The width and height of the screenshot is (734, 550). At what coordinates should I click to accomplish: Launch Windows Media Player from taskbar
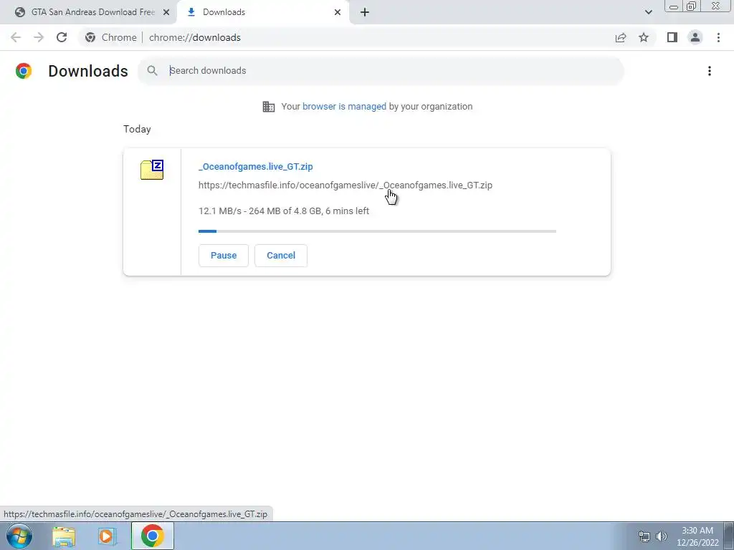click(108, 536)
